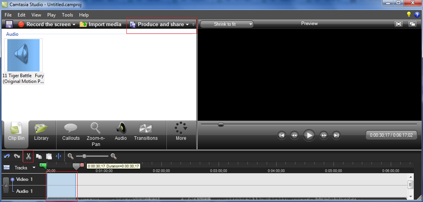The height and width of the screenshot is (202, 423).
Task: Open the Record the screen dropdown arrow
Action: (74, 25)
